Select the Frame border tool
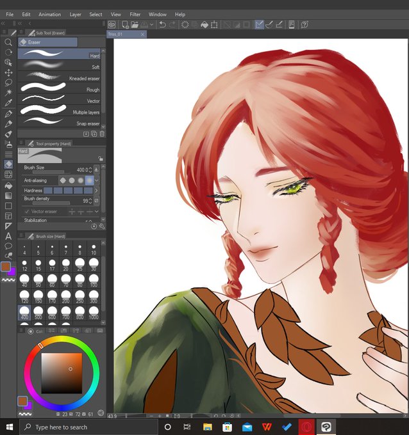The image size is (409, 435). (x=8, y=216)
